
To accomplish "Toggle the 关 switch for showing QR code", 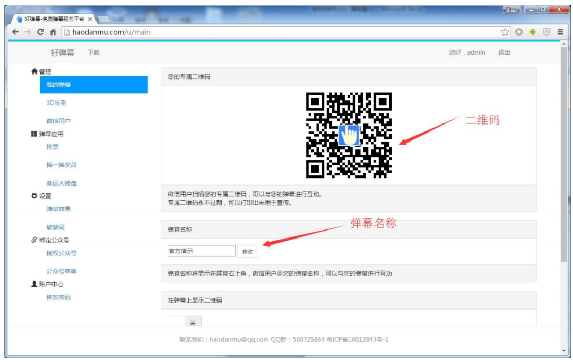I will click(x=185, y=322).
